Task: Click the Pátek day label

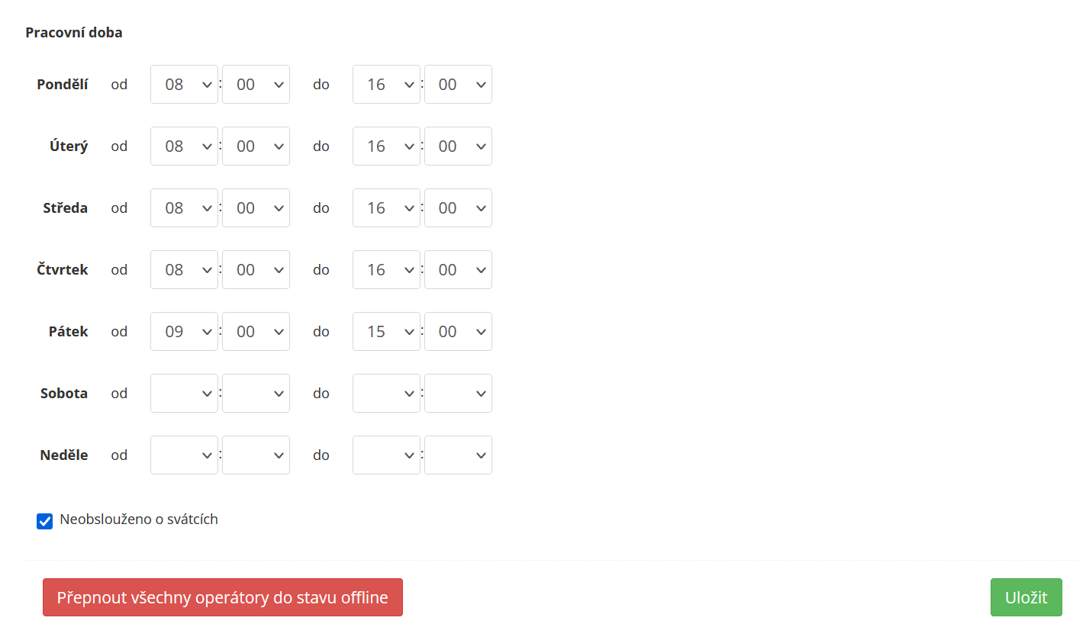Action: click(69, 332)
